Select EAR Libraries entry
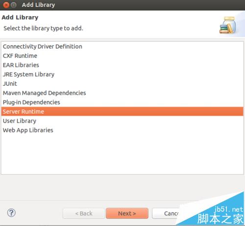Image resolution: width=245 pixels, height=226 pixels. click(122, 65)
